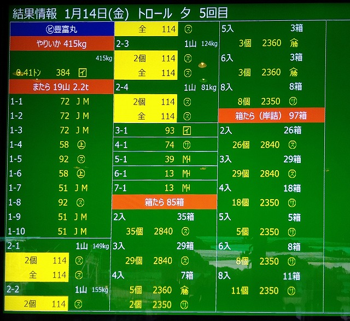Click the boxed イ mark in row 3-1
Viewport: 350px width, 321px height.
coord(186,131)
